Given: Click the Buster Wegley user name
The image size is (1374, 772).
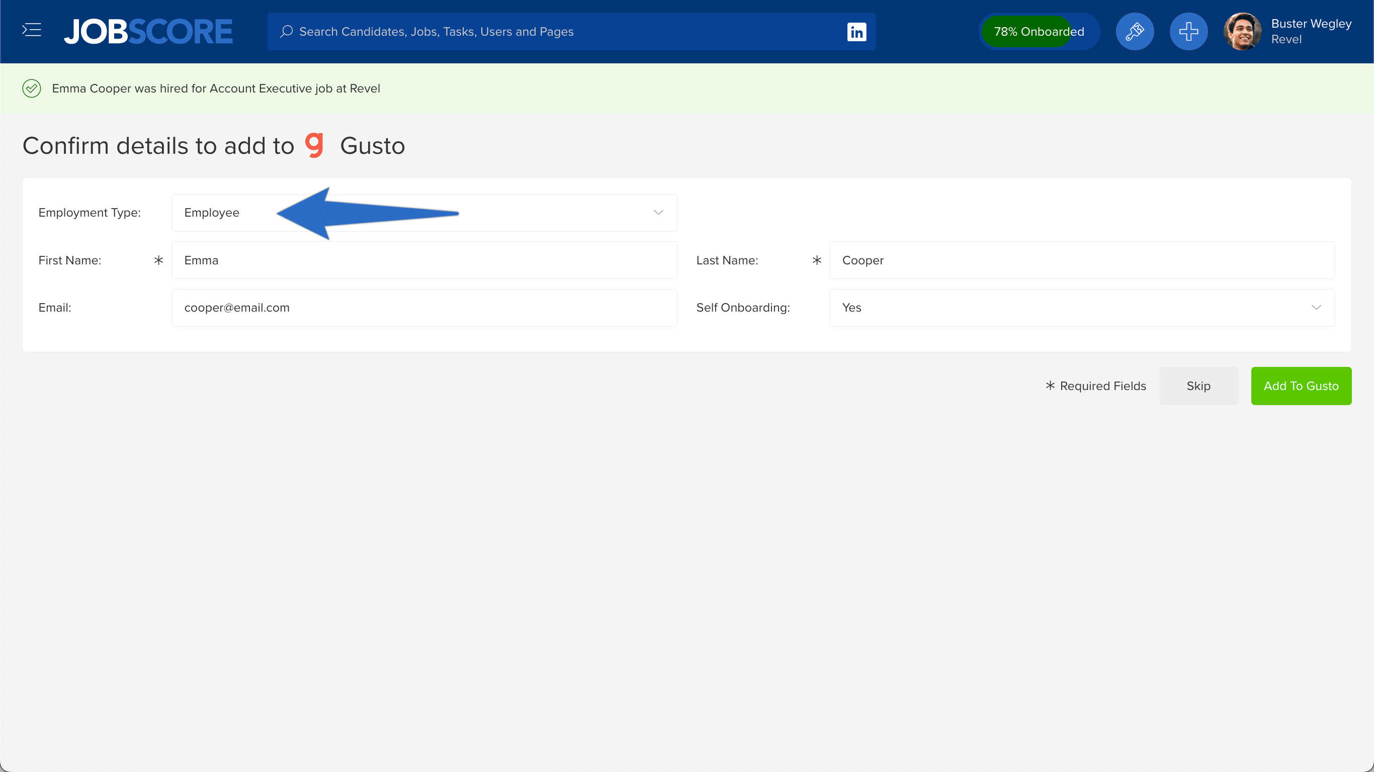Looking at the screenshot, I should tap(1311, 24).
